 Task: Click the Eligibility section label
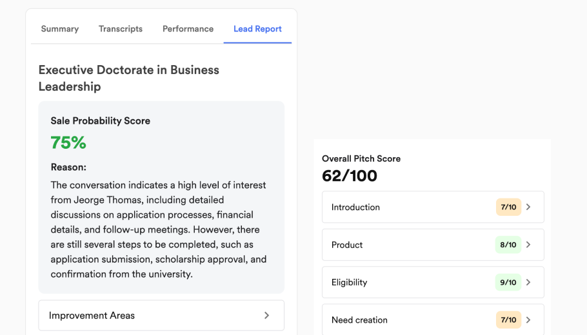(349, 282)
